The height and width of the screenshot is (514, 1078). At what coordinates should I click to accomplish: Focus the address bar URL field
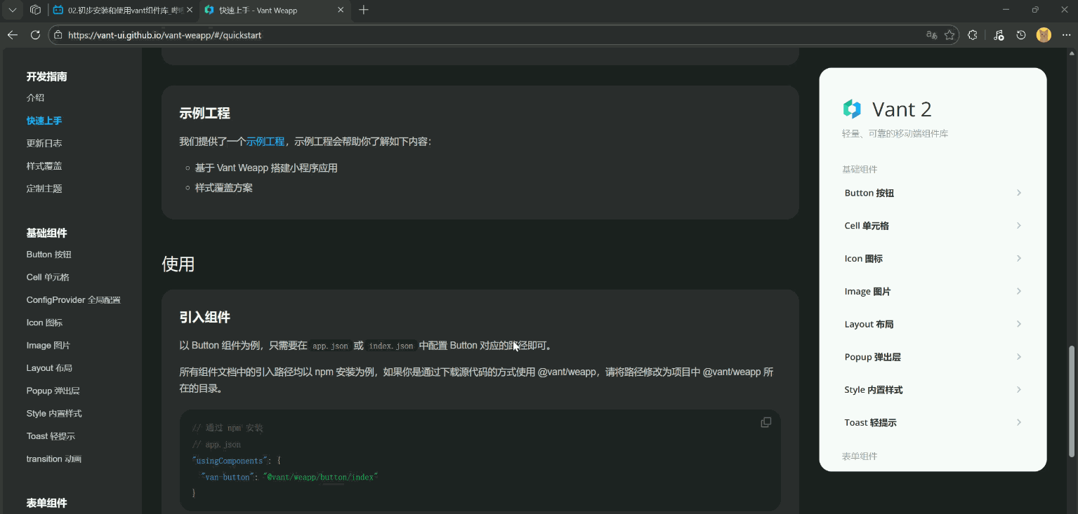(x=492, y=35)
